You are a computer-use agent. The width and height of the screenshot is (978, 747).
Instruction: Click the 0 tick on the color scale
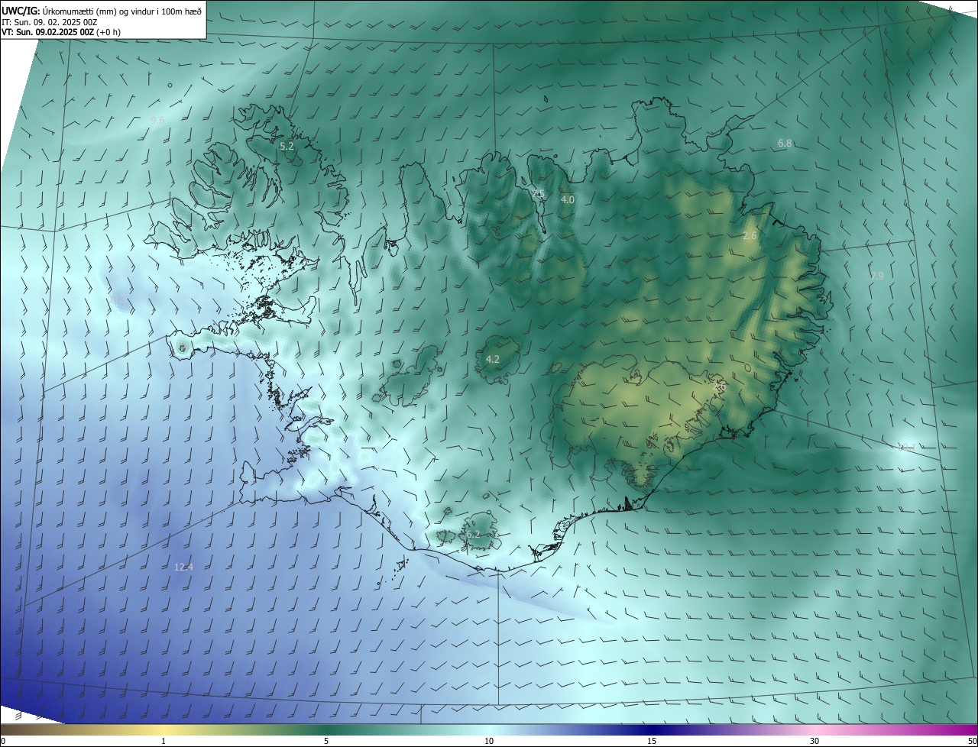3,741
